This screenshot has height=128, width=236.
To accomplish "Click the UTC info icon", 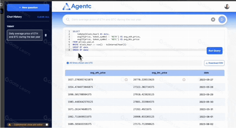I will [x=68, y=63].
